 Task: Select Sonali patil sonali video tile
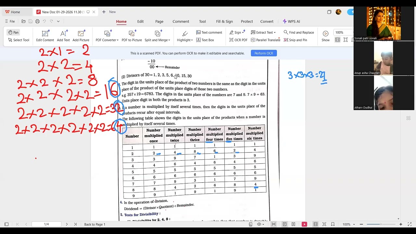click(384, 23)
